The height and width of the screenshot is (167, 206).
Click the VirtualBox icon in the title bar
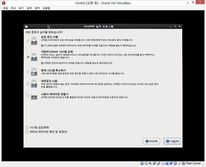point(3,3)
